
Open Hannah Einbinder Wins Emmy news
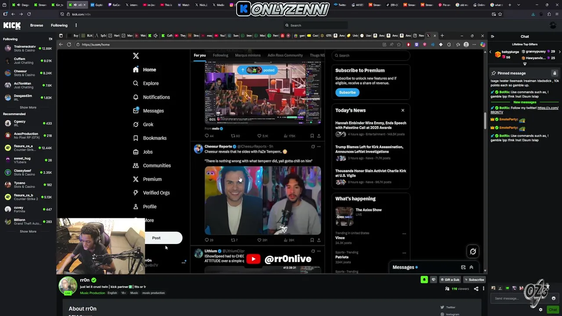[x=371, y=128]
